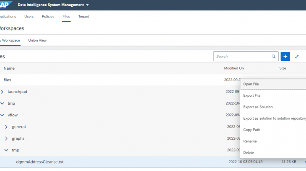Viewport: 306px width, 171px height.
Task: Expand the general folder
Action: tap(6, 127)
